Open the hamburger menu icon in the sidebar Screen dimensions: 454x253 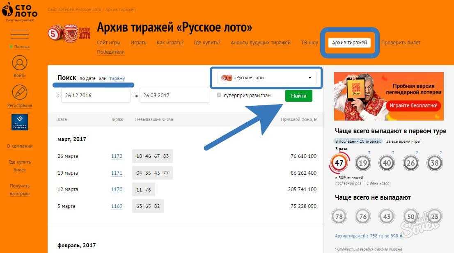pyautogui.click(x=20, y=35)
